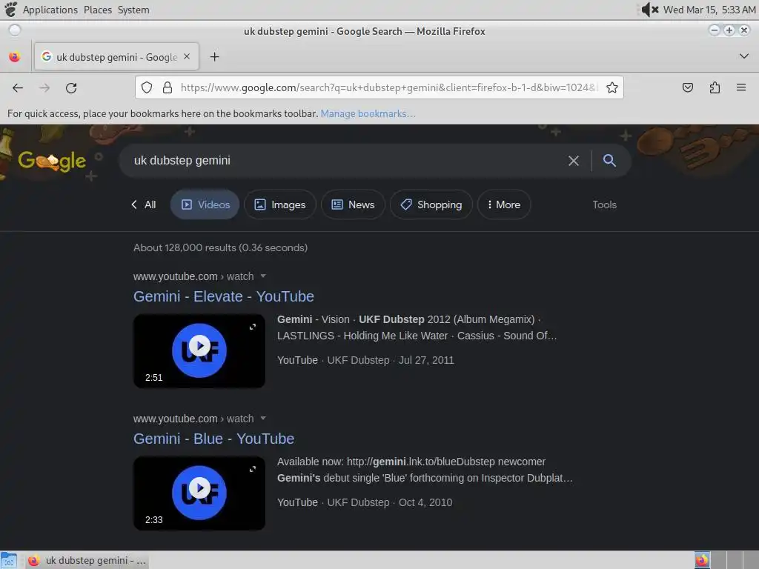Viewport: 759px width, 569px height.
Task: Open the window menu button at title bar left
Action: tap(15, 30)
